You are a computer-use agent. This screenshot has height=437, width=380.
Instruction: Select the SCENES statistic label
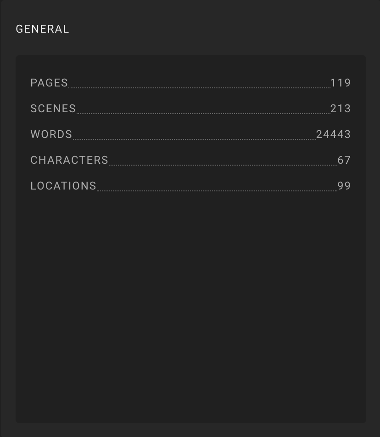point(53,109)
